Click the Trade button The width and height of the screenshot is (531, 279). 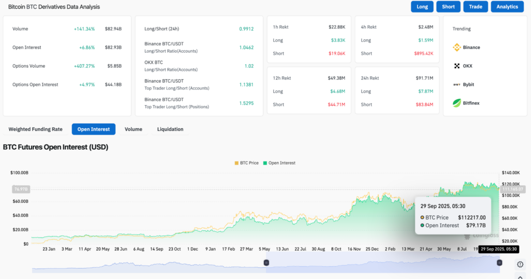(476, 7)
